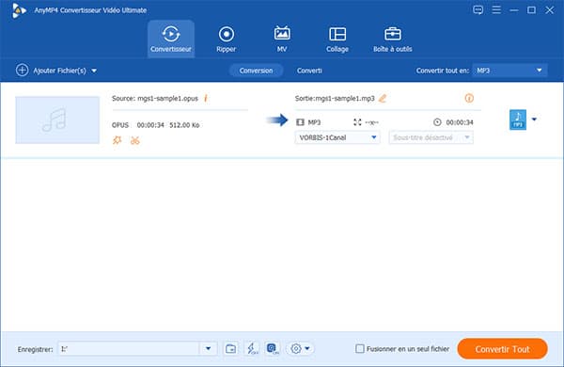The width and height of the screenshot is (564, 367).
Task: Open the gear settings icon
Action: [x=296, y=348]
